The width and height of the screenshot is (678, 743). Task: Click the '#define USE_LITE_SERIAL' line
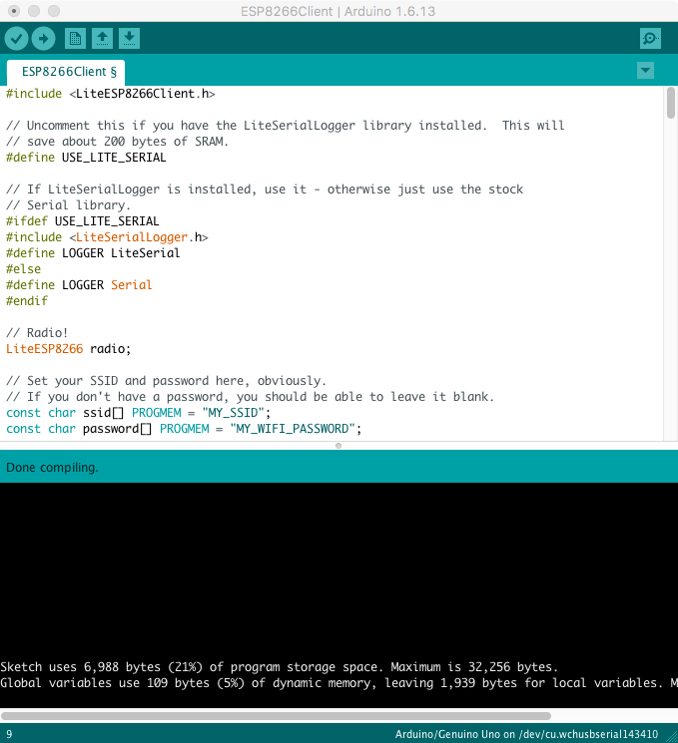pos(86,158)
